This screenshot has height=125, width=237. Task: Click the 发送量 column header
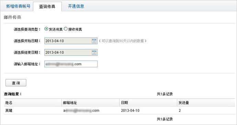click(206, 103)
